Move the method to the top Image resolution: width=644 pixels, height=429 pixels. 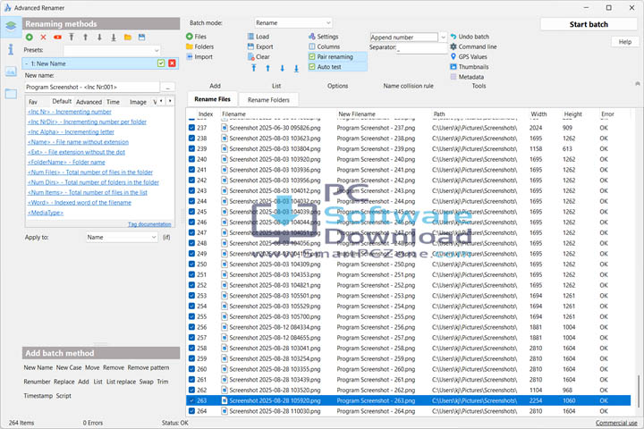72,38
